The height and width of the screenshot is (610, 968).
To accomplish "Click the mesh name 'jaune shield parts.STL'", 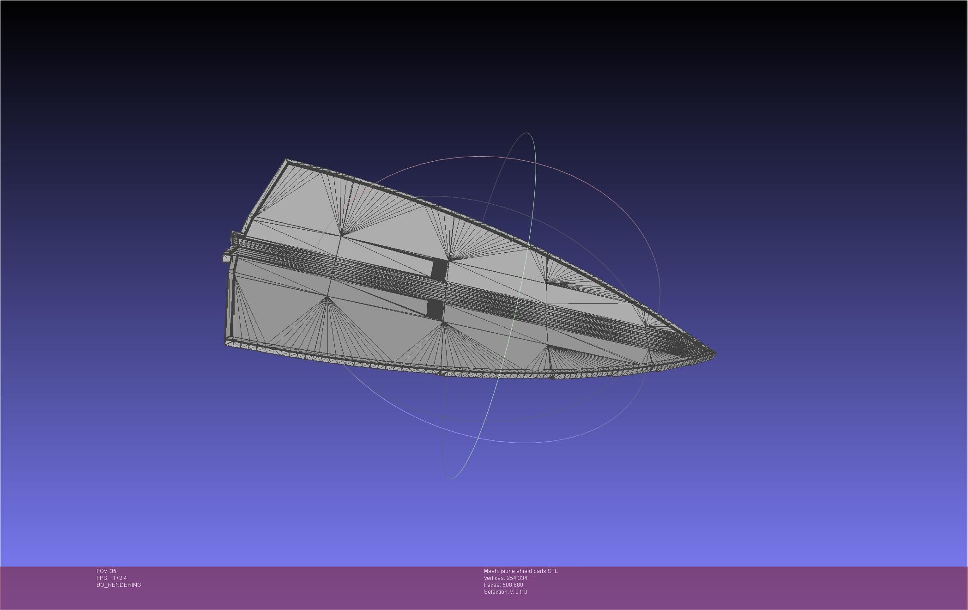I will click(520, 571).
